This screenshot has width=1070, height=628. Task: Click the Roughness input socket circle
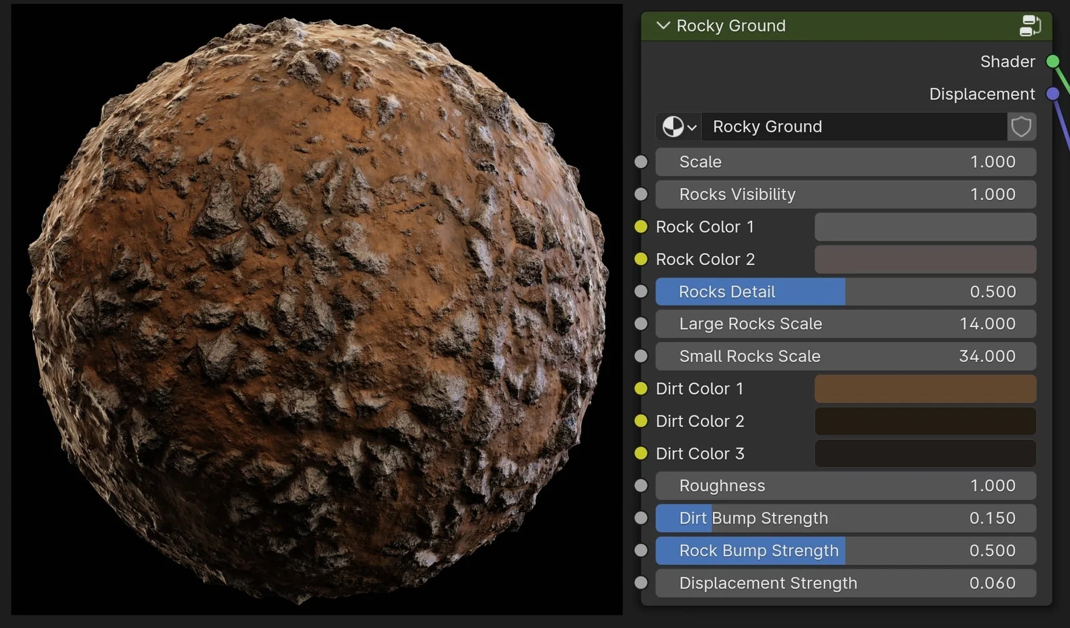[x=641, y=486]
